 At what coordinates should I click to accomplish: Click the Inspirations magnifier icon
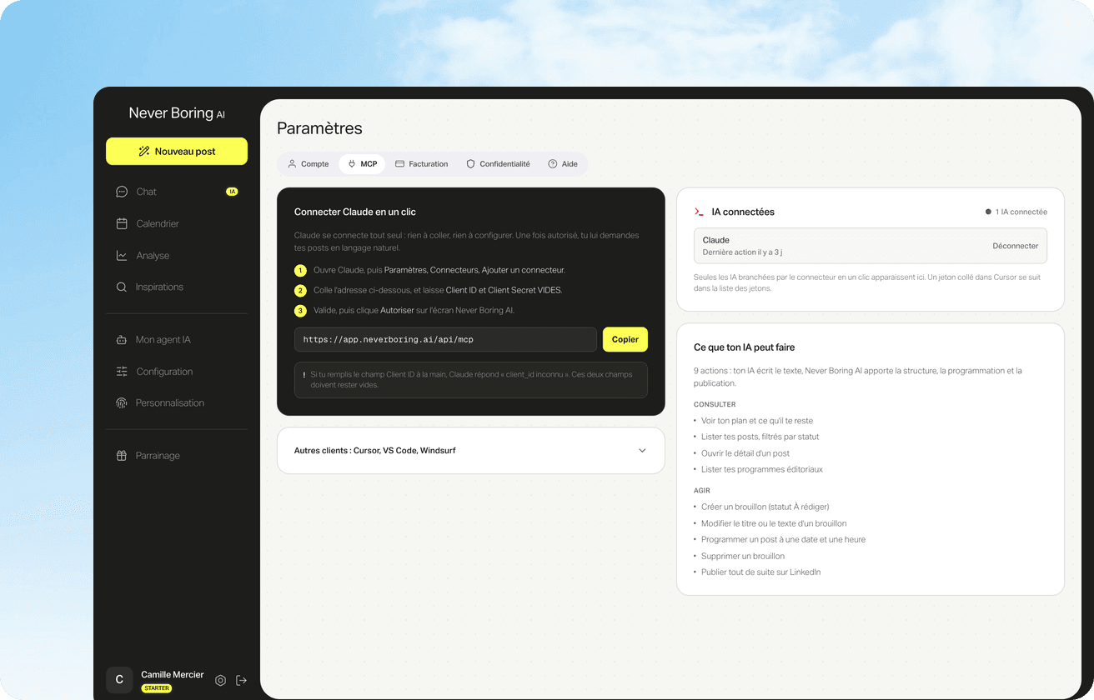click(122, 287)
